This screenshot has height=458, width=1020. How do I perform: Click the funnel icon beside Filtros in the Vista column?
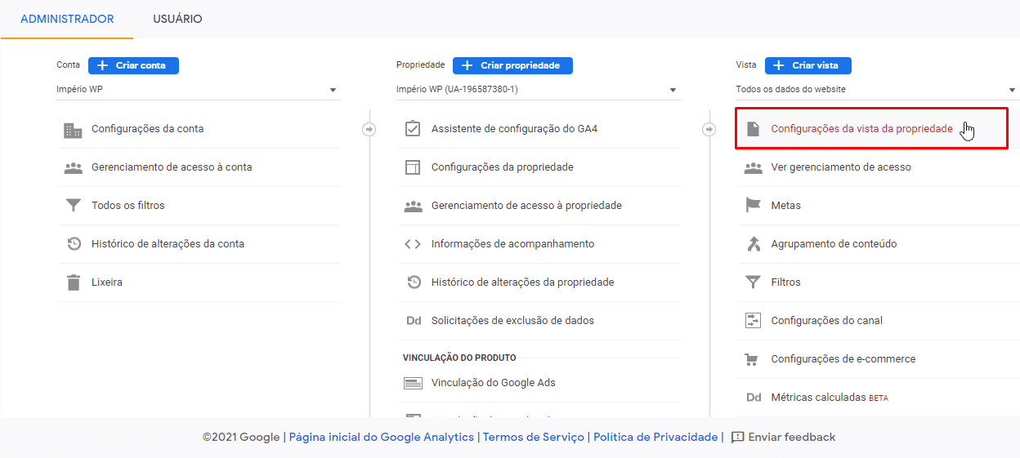tap(753, 282)
